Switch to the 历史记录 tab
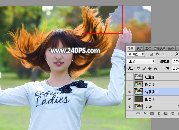179x130 pixels. 159,48
